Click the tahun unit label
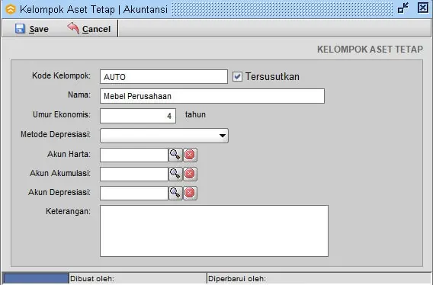This screenshot has width=433, height=285. pos(195,114)
